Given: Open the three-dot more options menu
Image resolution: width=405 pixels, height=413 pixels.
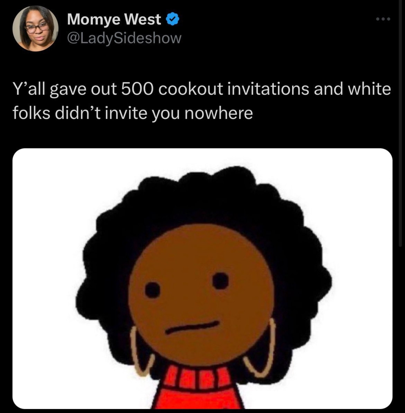Looking at the screenshot, I should [383, 19].
